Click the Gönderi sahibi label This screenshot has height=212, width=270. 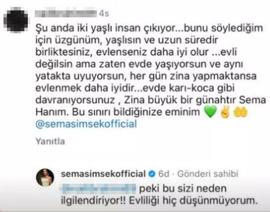click(x=208, y=174)
